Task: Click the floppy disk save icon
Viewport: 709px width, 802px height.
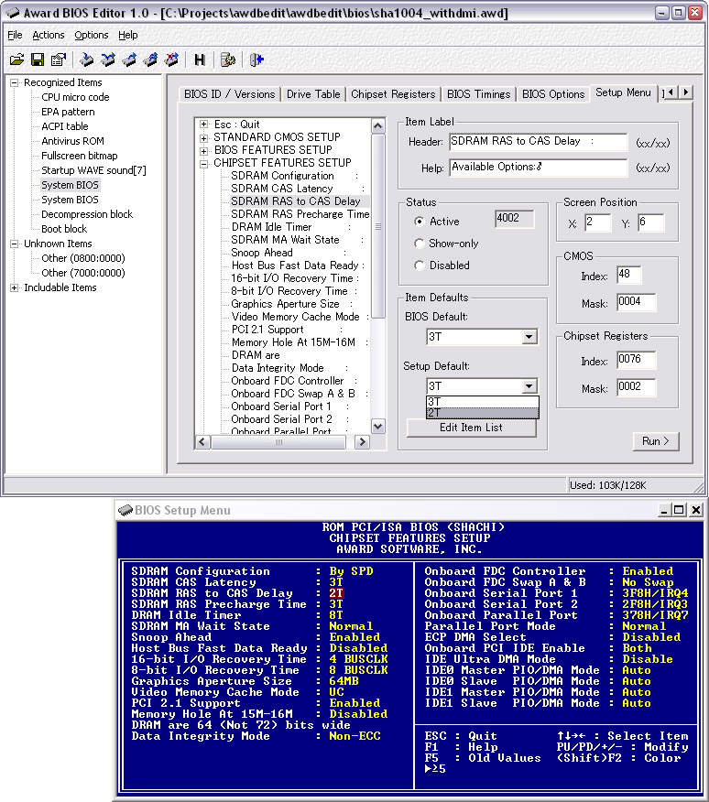Action: pos(38,60)
